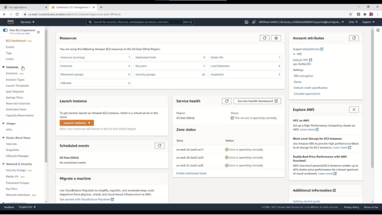
Task: Open the Services dropdown menu
Action: 27,22
